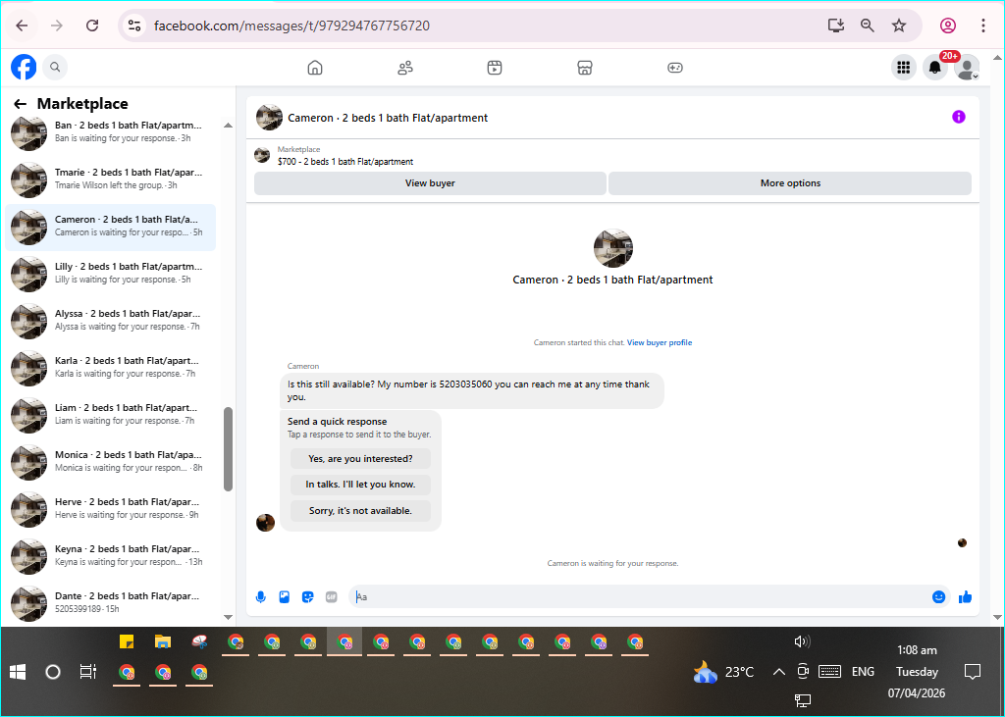Image resolution: width=1005 pixels, height=717 pixels.
Task: Open browser zoom magnifier icon
Action: (868, 26)
